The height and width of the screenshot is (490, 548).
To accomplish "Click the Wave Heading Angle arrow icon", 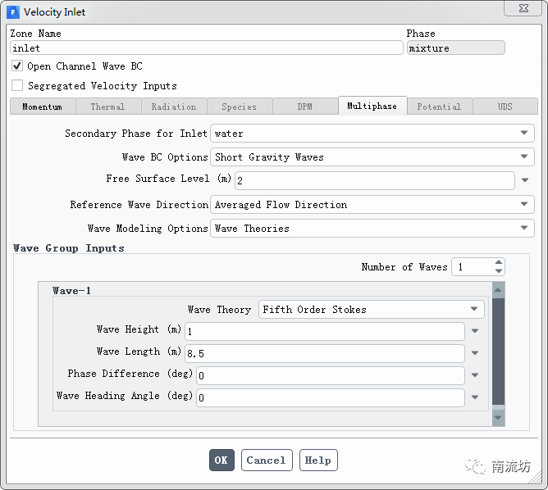I will [x=474, y=398].
